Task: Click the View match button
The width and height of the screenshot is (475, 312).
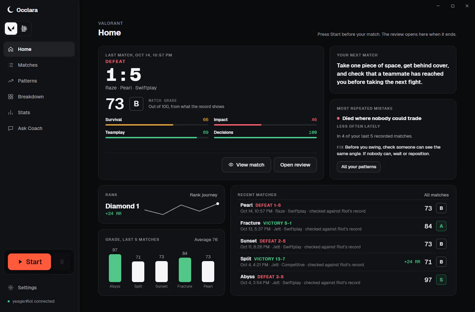Action: (246, 165)
